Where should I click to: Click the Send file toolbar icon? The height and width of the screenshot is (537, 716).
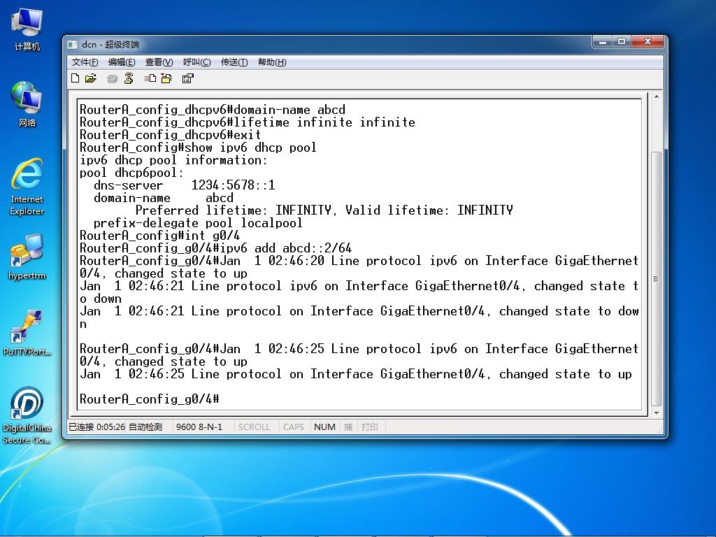[x=150, y=78]
